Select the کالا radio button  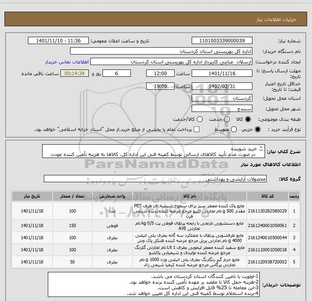pos(248,119)
